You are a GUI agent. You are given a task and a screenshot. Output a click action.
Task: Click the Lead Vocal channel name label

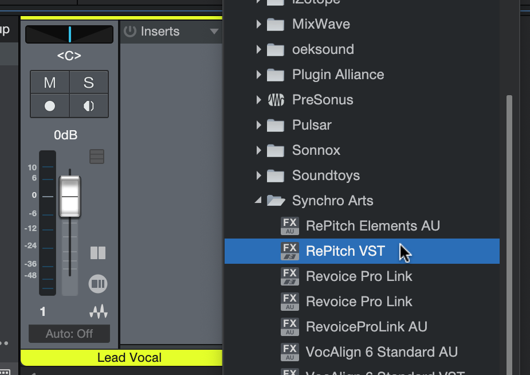click(x=129, y=358)
